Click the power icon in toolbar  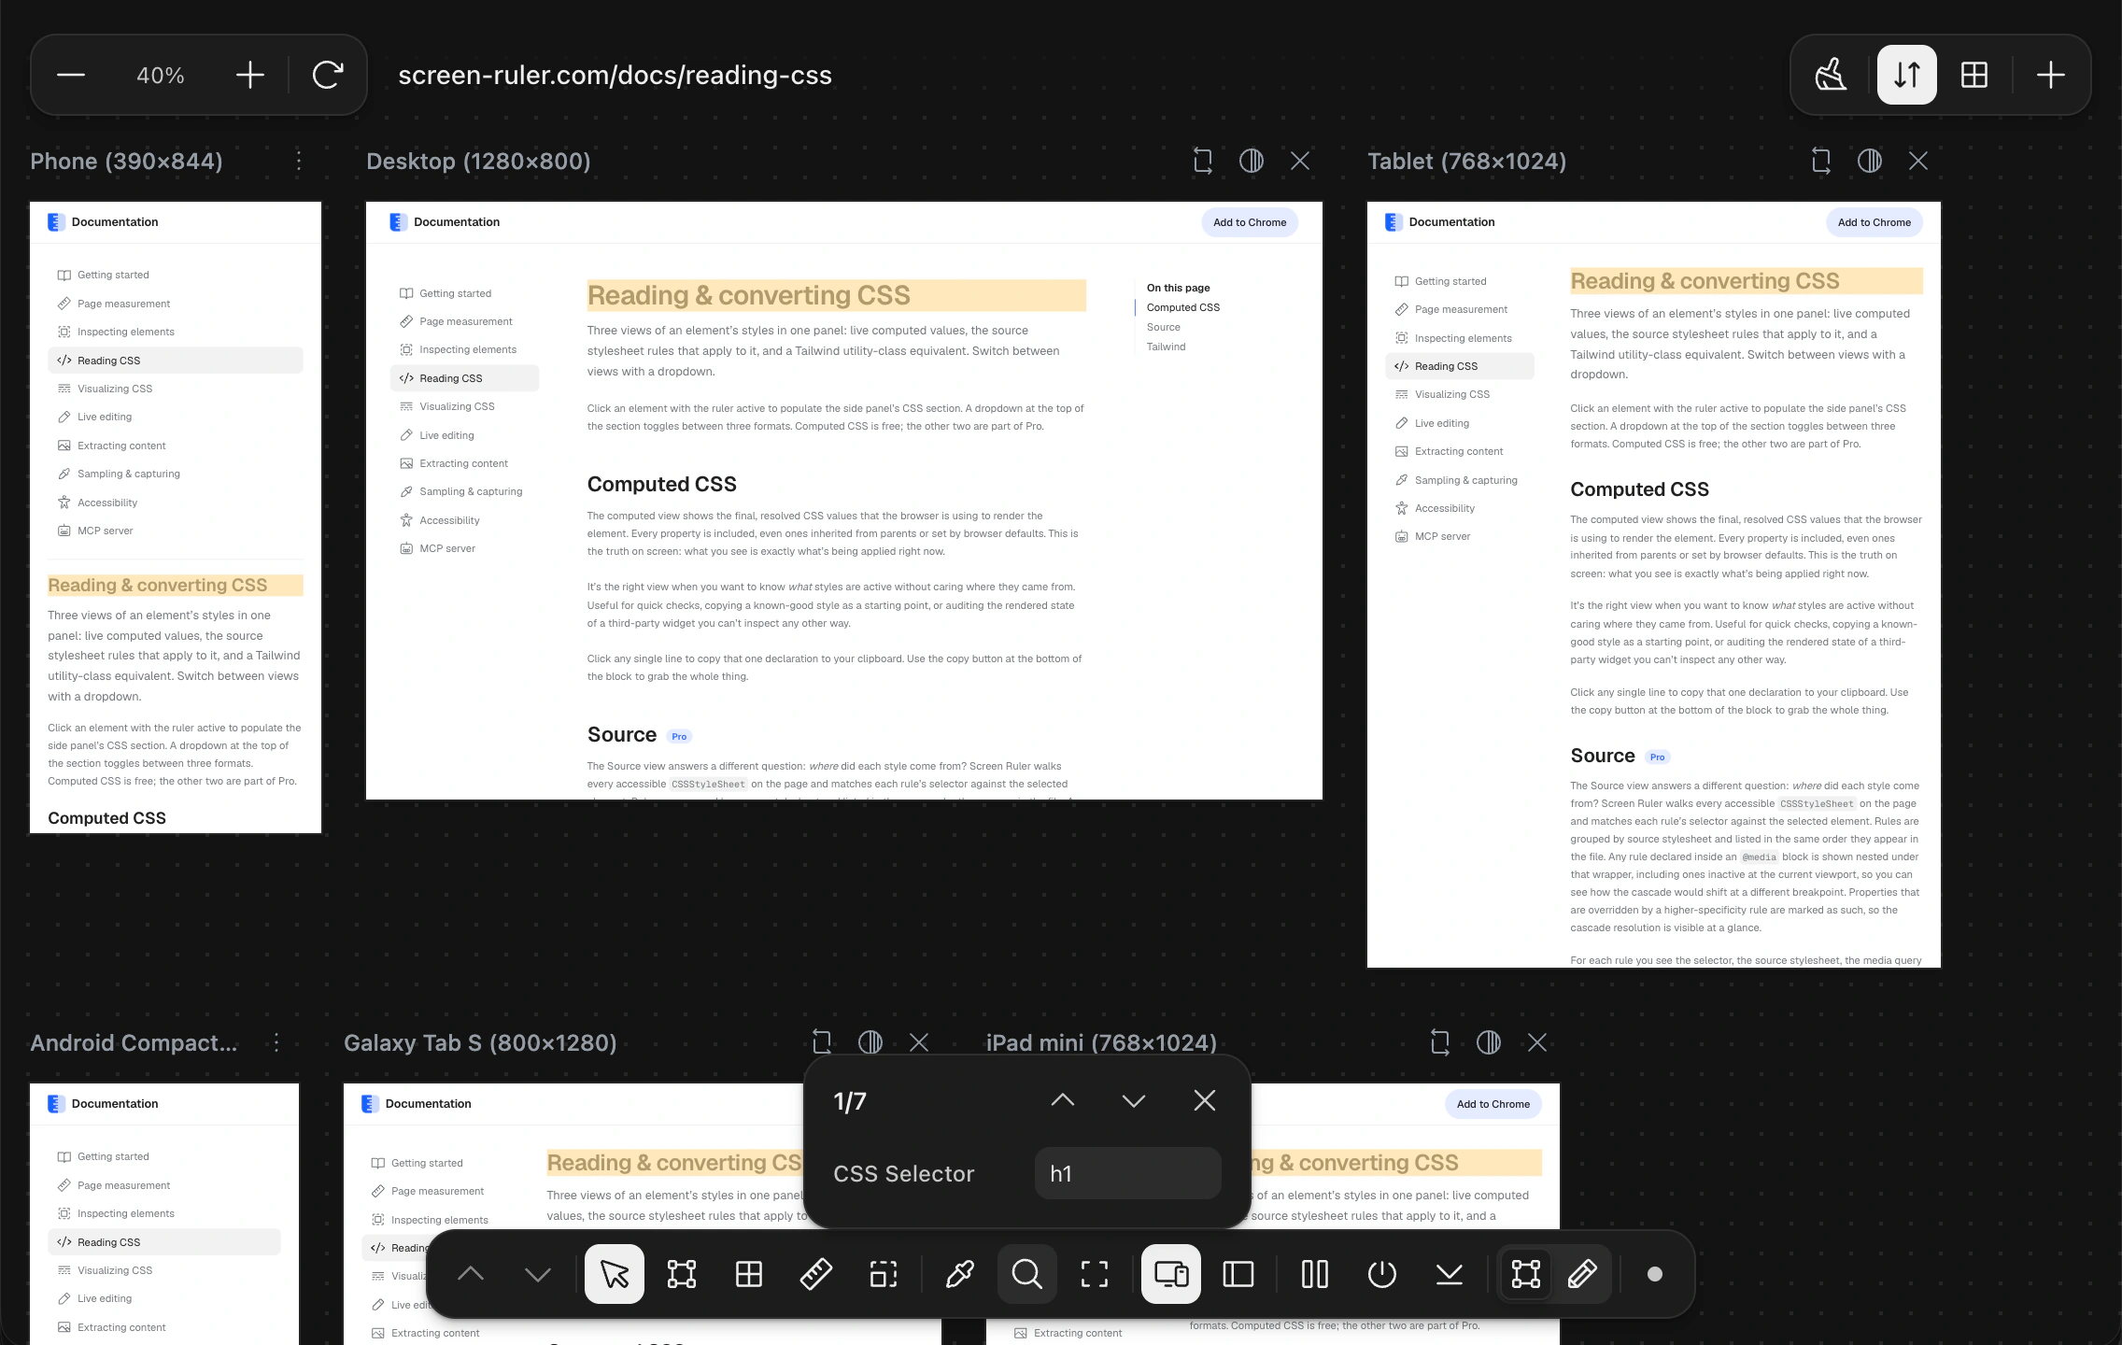pyautogui.click(x=1382, y=1274)
